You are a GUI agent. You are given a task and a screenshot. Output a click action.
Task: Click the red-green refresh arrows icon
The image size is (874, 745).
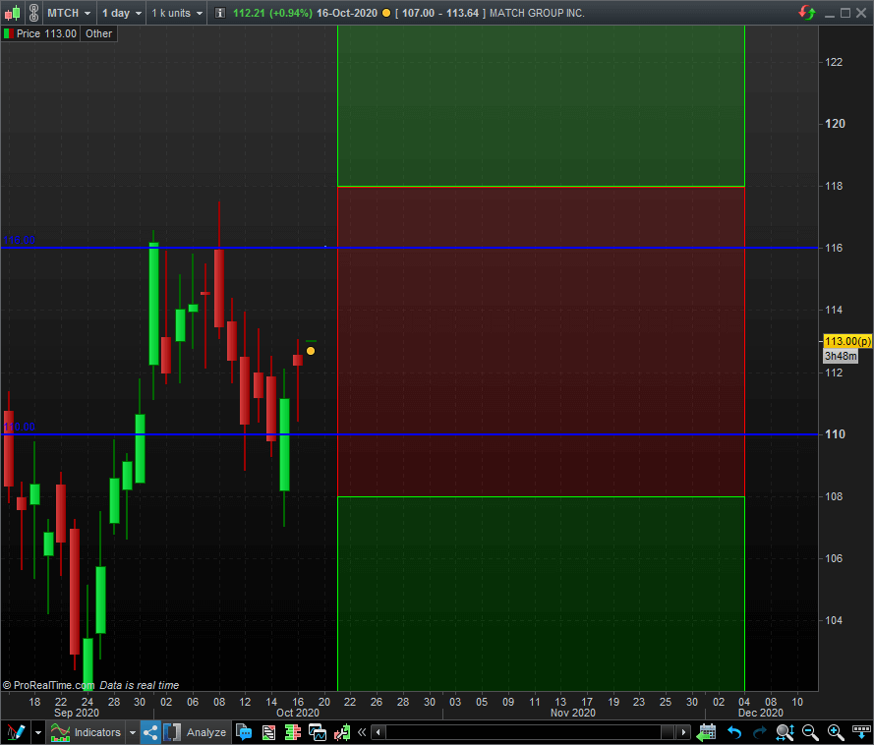(x=806, y=13)
